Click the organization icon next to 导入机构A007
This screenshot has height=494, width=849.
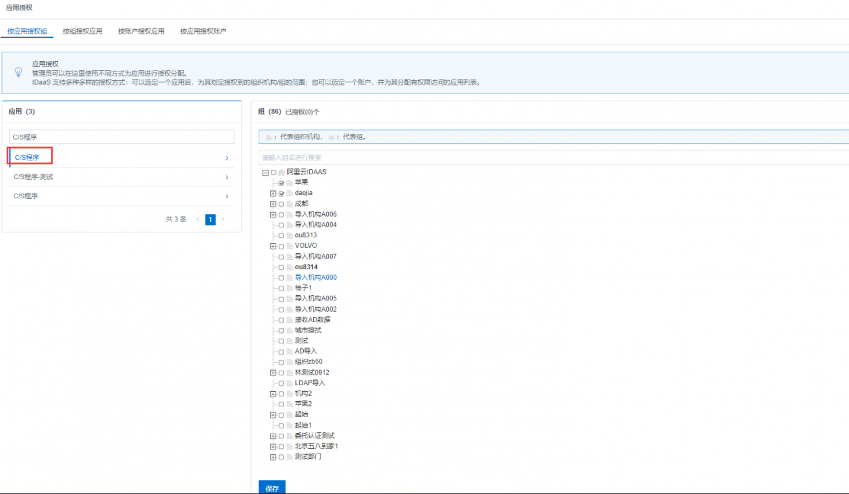click(x=289, y=257)
